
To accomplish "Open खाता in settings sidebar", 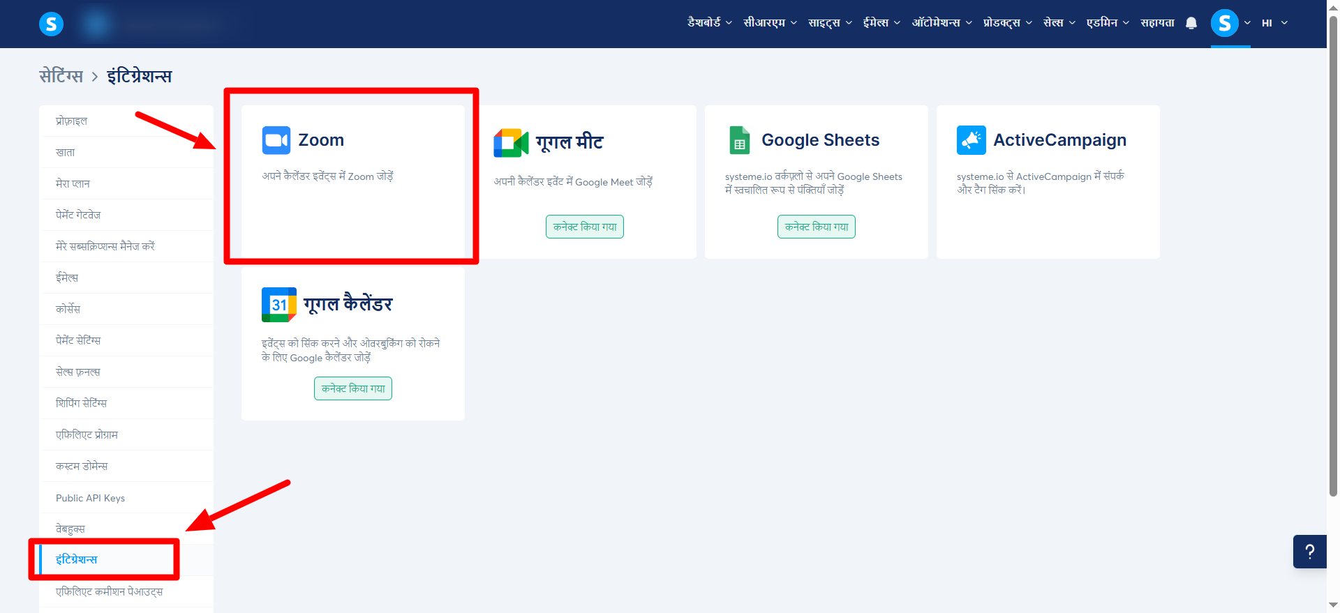I will [x=126, y=152].
